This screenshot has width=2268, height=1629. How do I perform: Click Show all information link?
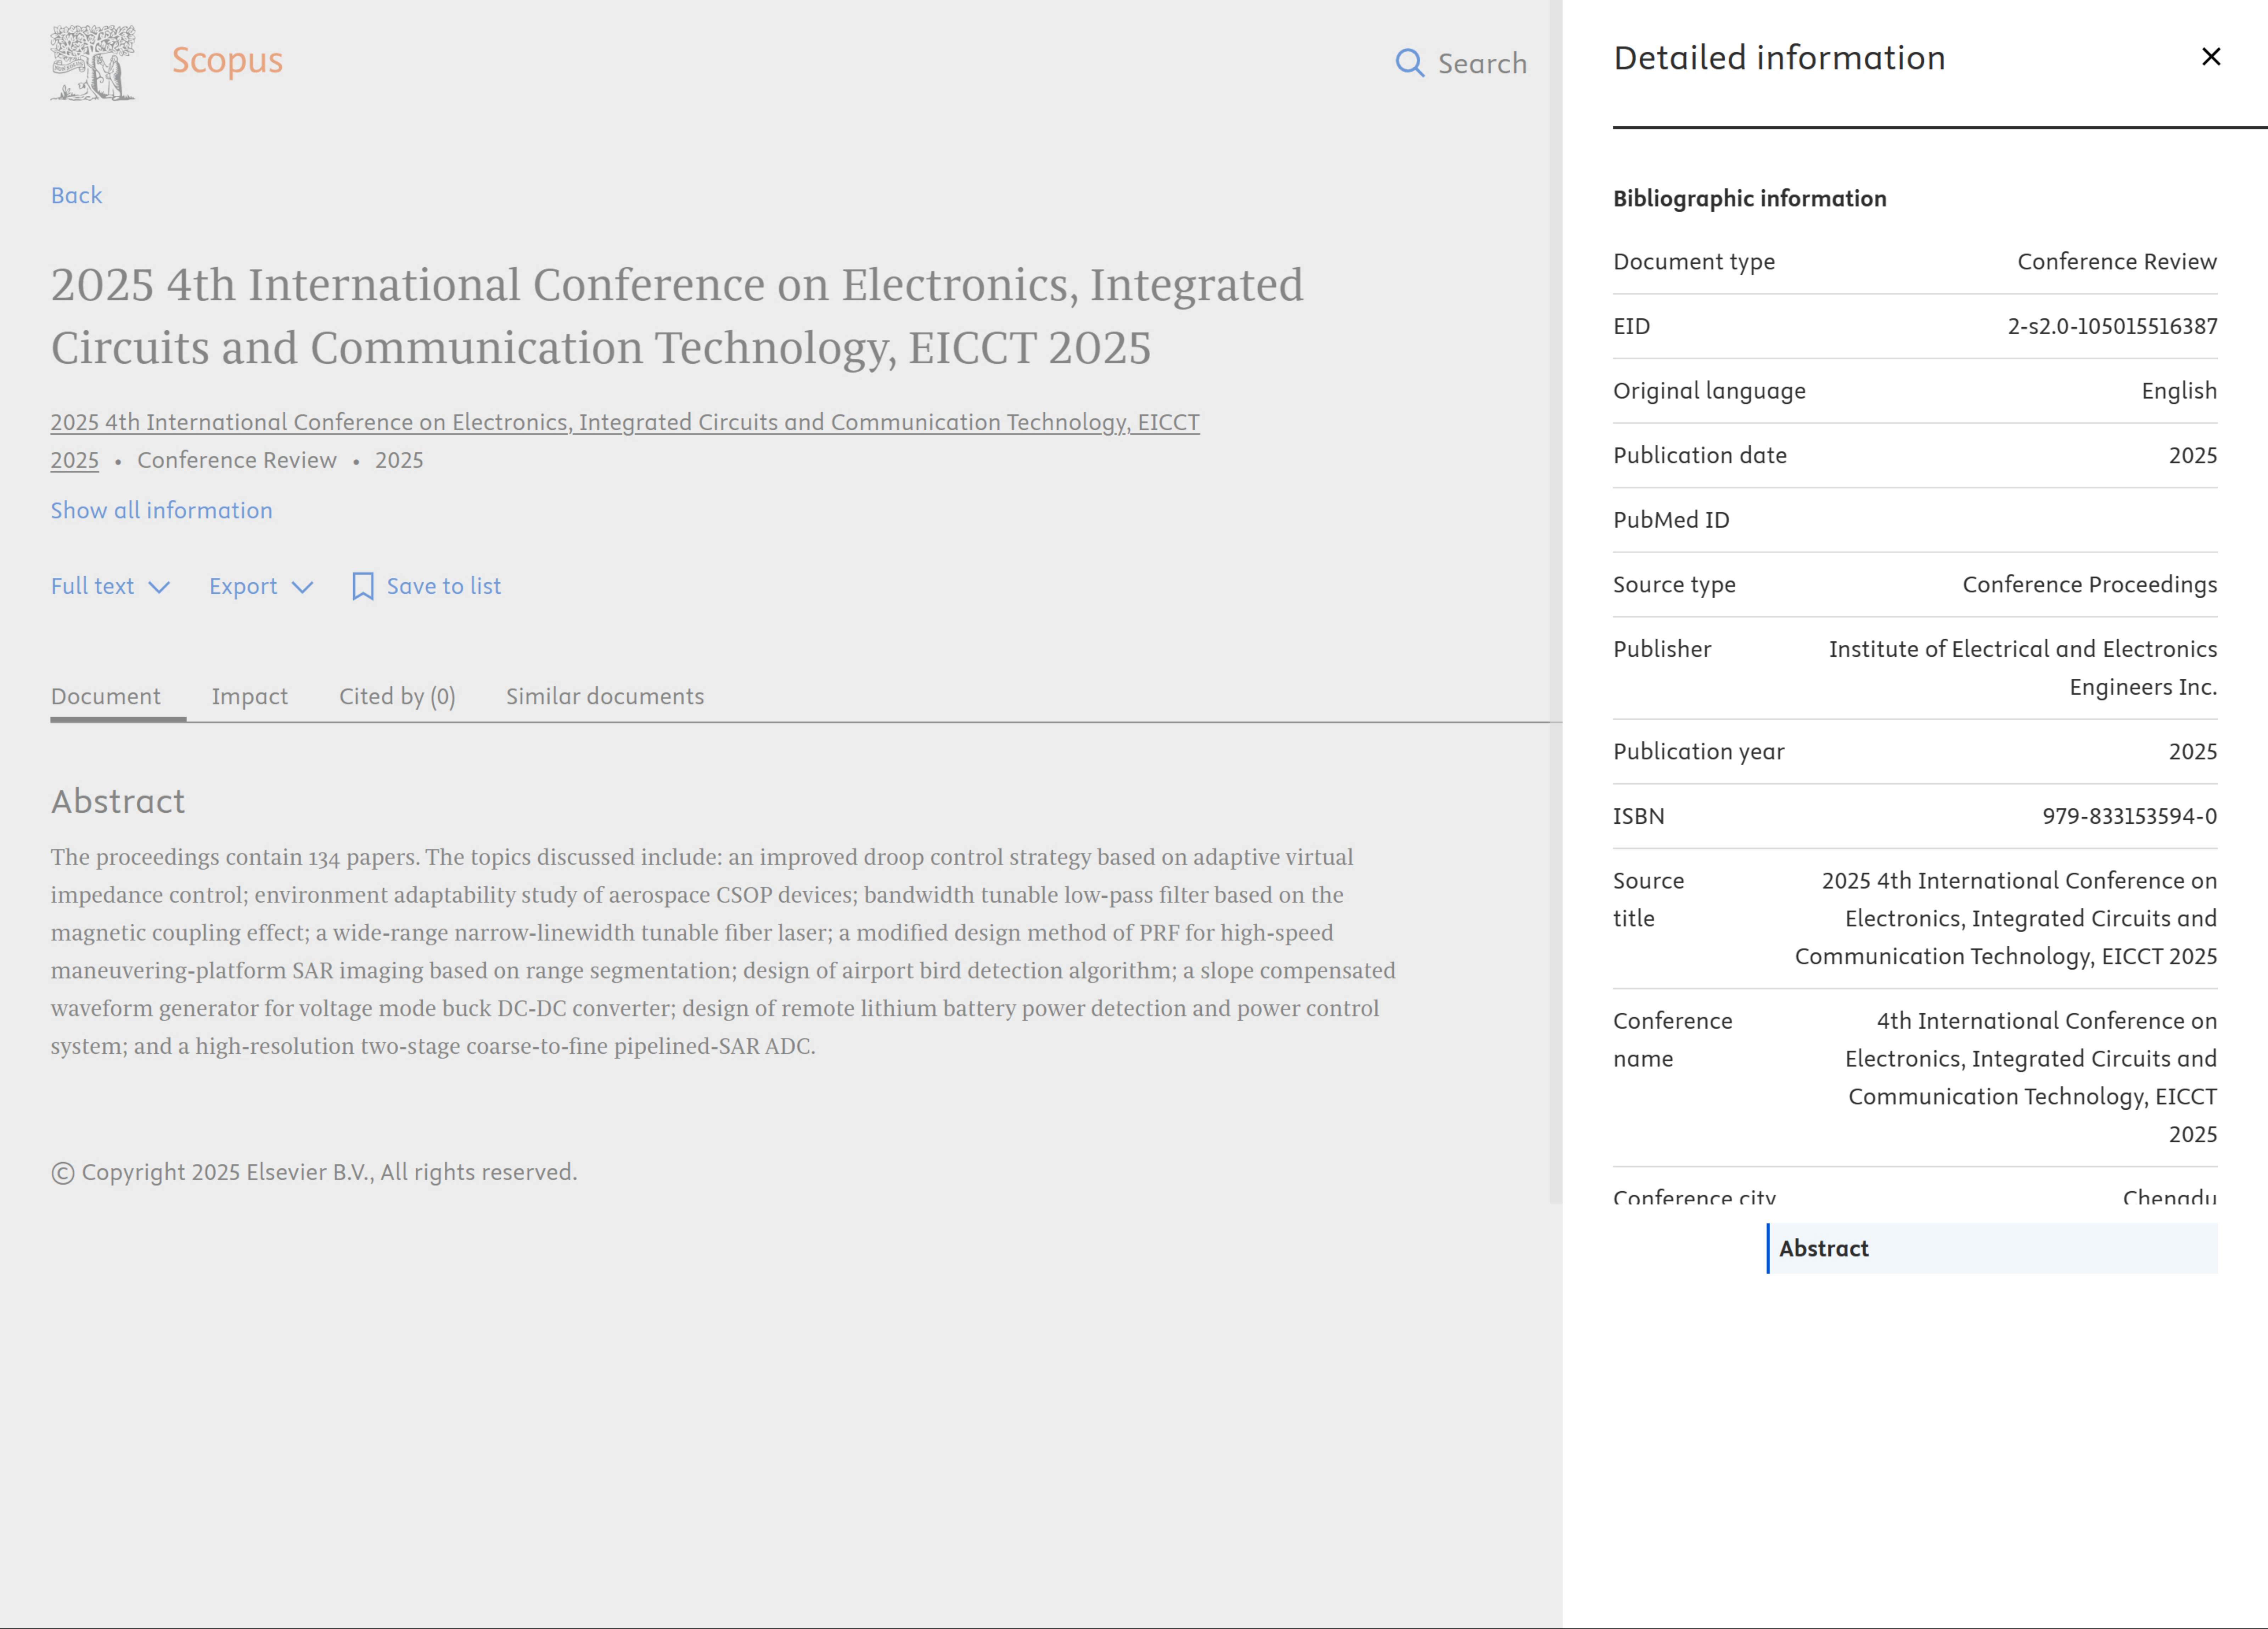(x=161, y=510)
